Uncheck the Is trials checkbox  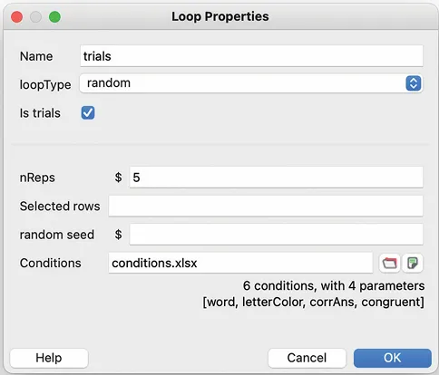[88, 113]
